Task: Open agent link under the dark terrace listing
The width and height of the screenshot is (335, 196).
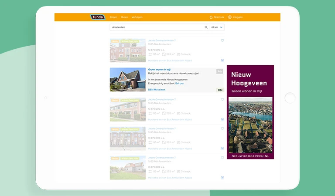Action: pos(170,149)
